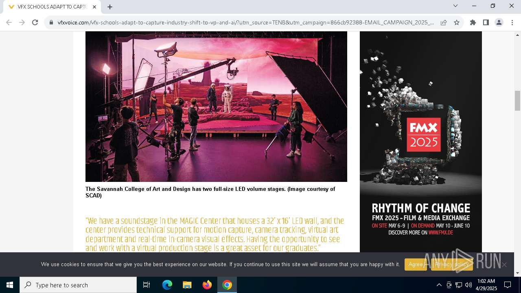Share this page icon
The width and height of the screenshot is (521, 293).
444,22
